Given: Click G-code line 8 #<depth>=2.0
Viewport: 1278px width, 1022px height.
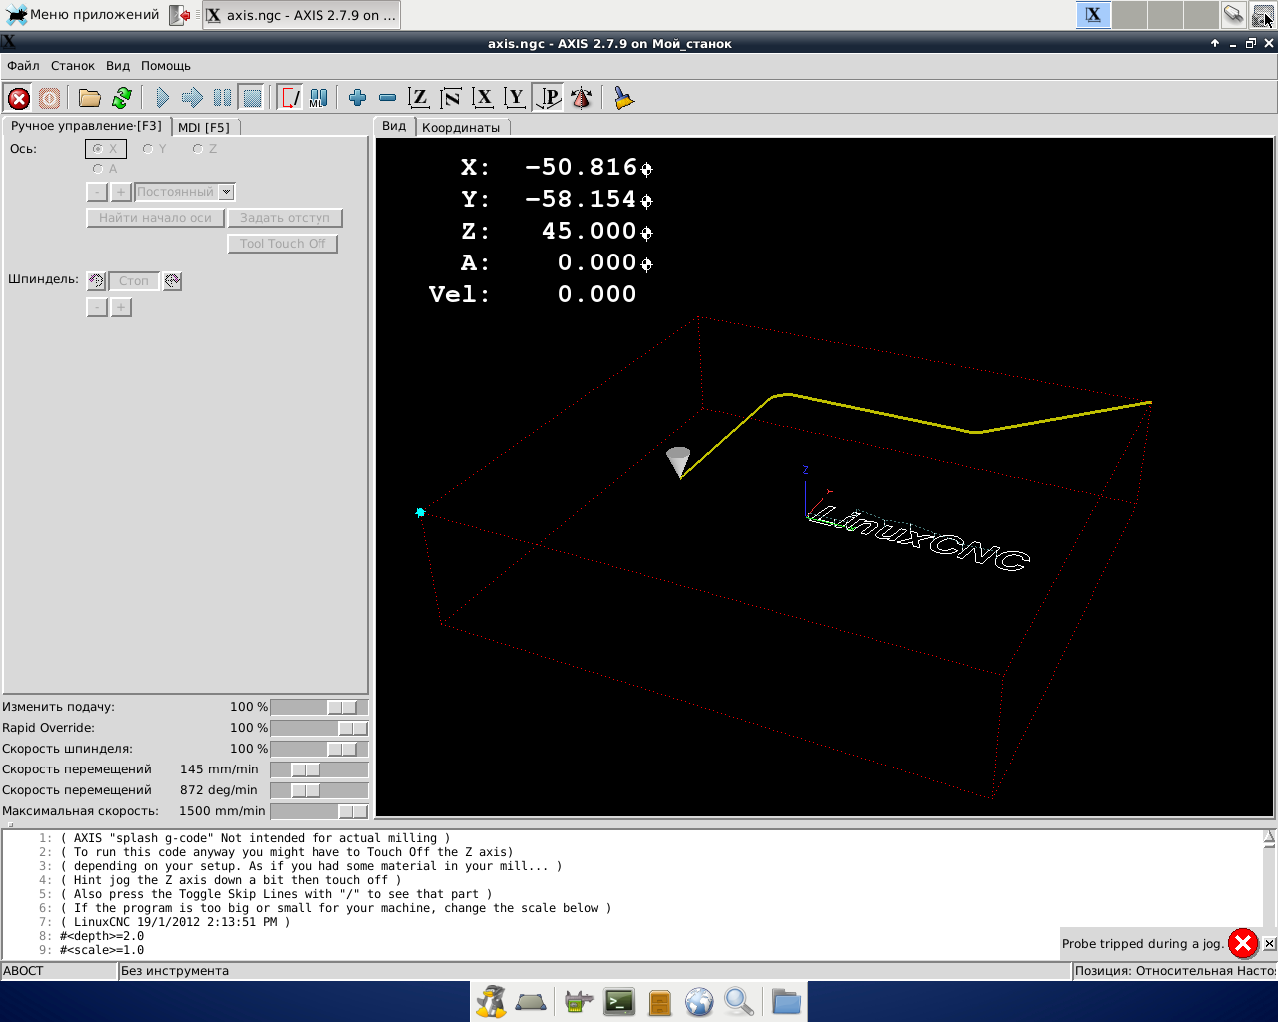Looking at the screenshot, I should coord(102,936).
